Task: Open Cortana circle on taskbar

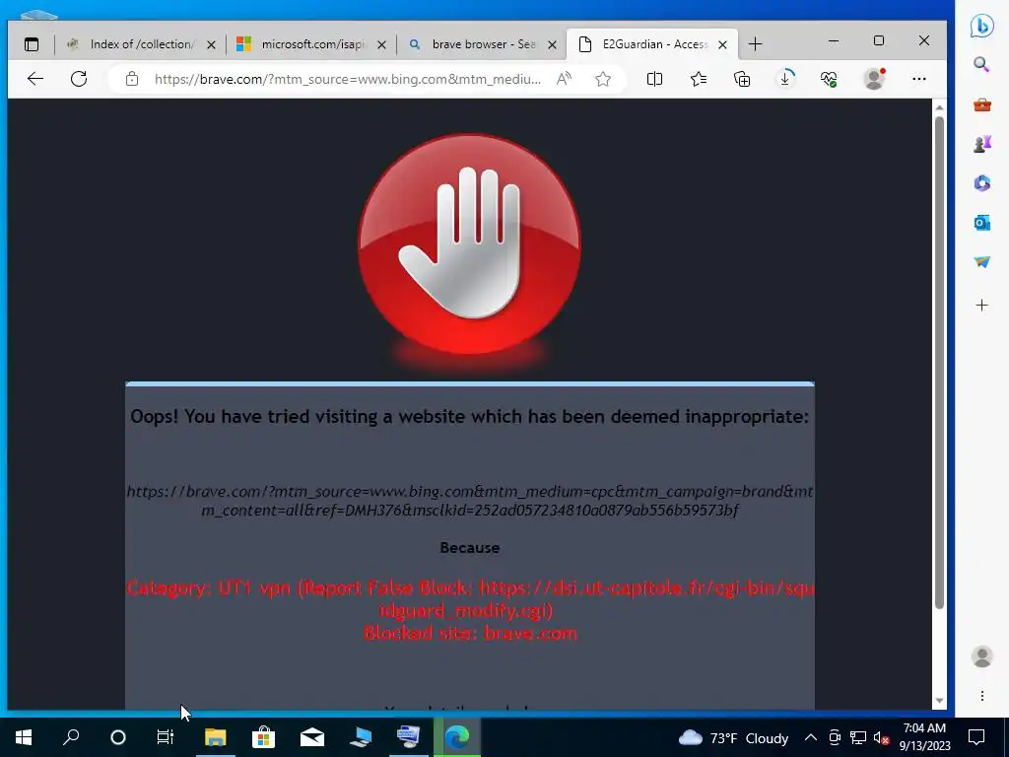Action: [x=118, y=737]
